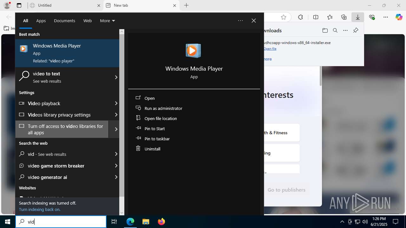Switch to the Documents search tab

[64, 21]
